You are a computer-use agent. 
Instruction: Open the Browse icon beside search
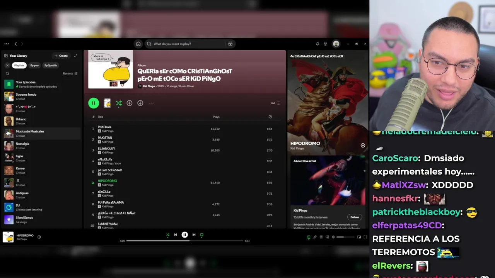[230, 44]
